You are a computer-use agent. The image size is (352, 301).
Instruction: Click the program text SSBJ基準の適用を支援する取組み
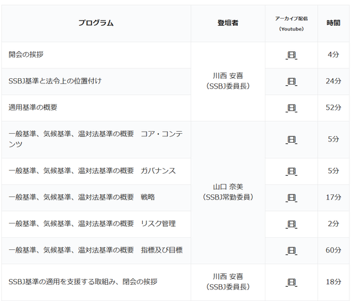tap(63, 282)
